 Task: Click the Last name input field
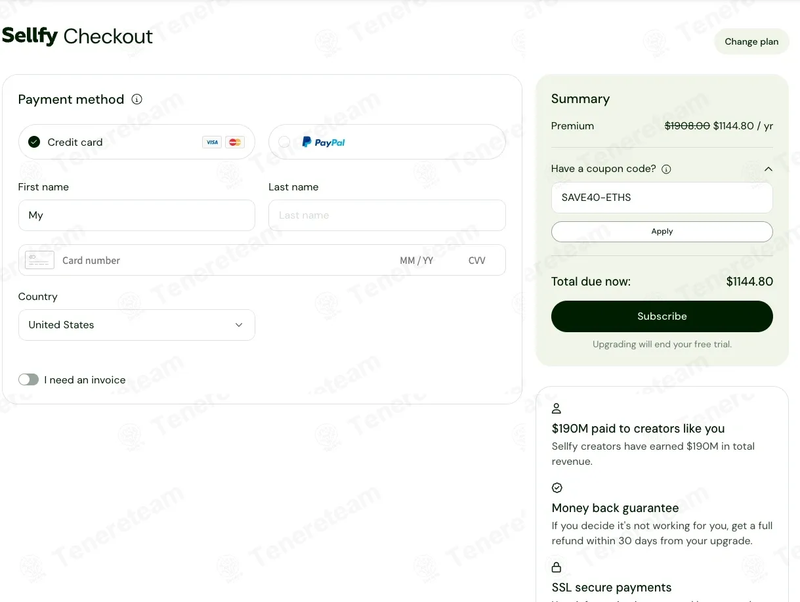(387, 215)
